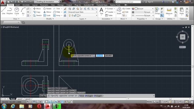Click the Paste icon in Clipboard
This screenshot has width=194, height=109.
182,11
